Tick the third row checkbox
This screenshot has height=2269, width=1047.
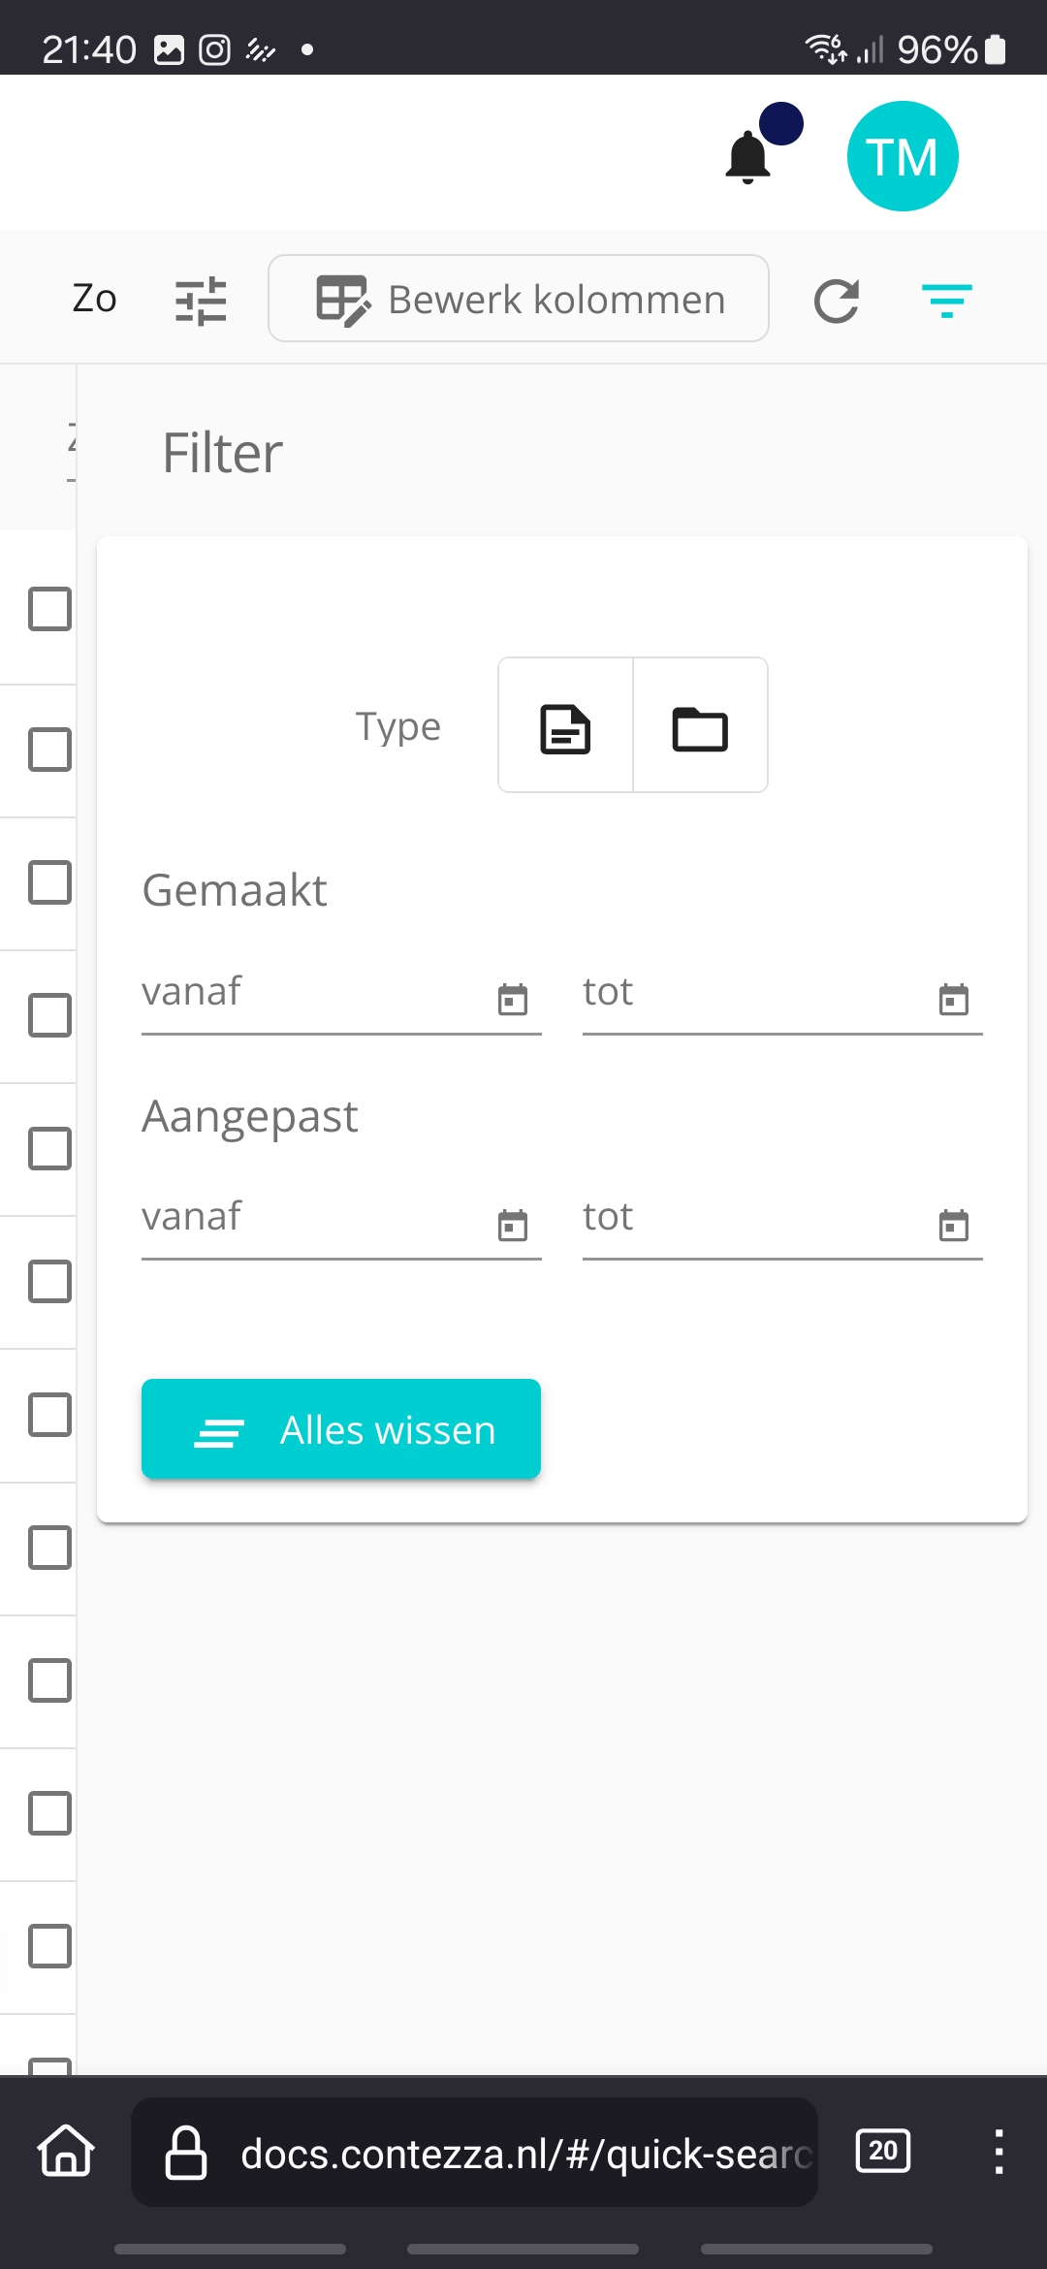[49, 882]
